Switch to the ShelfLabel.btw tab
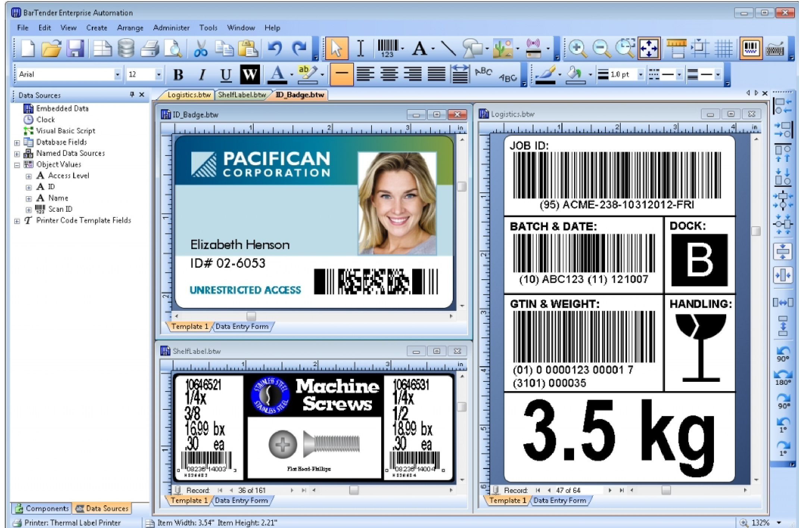 coord(242,95)
